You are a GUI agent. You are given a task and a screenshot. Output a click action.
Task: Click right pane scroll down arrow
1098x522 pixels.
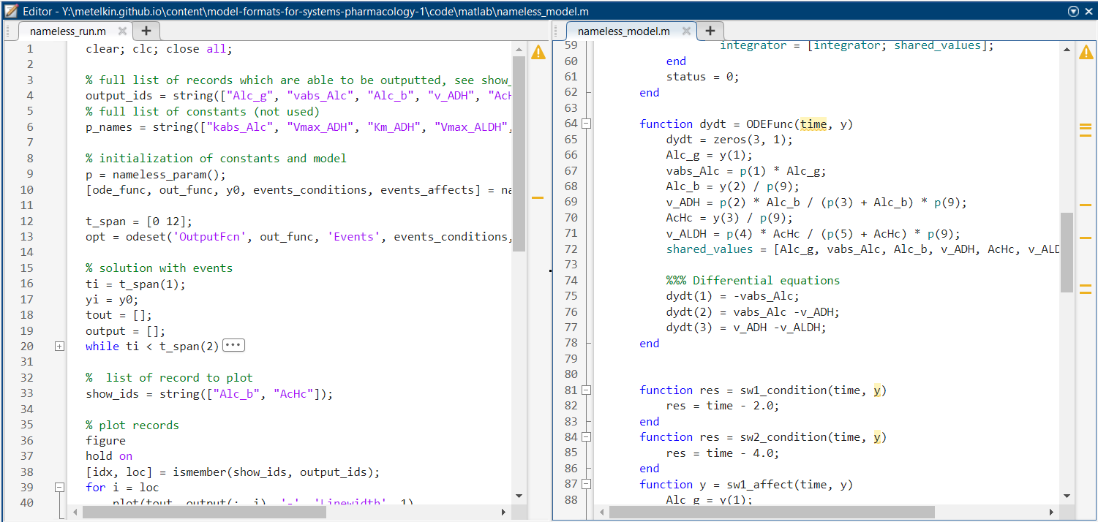1067,495
